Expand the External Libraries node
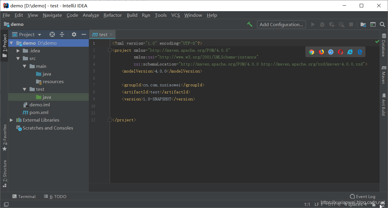This screenshot has height=208, width=388. [11, 120]
